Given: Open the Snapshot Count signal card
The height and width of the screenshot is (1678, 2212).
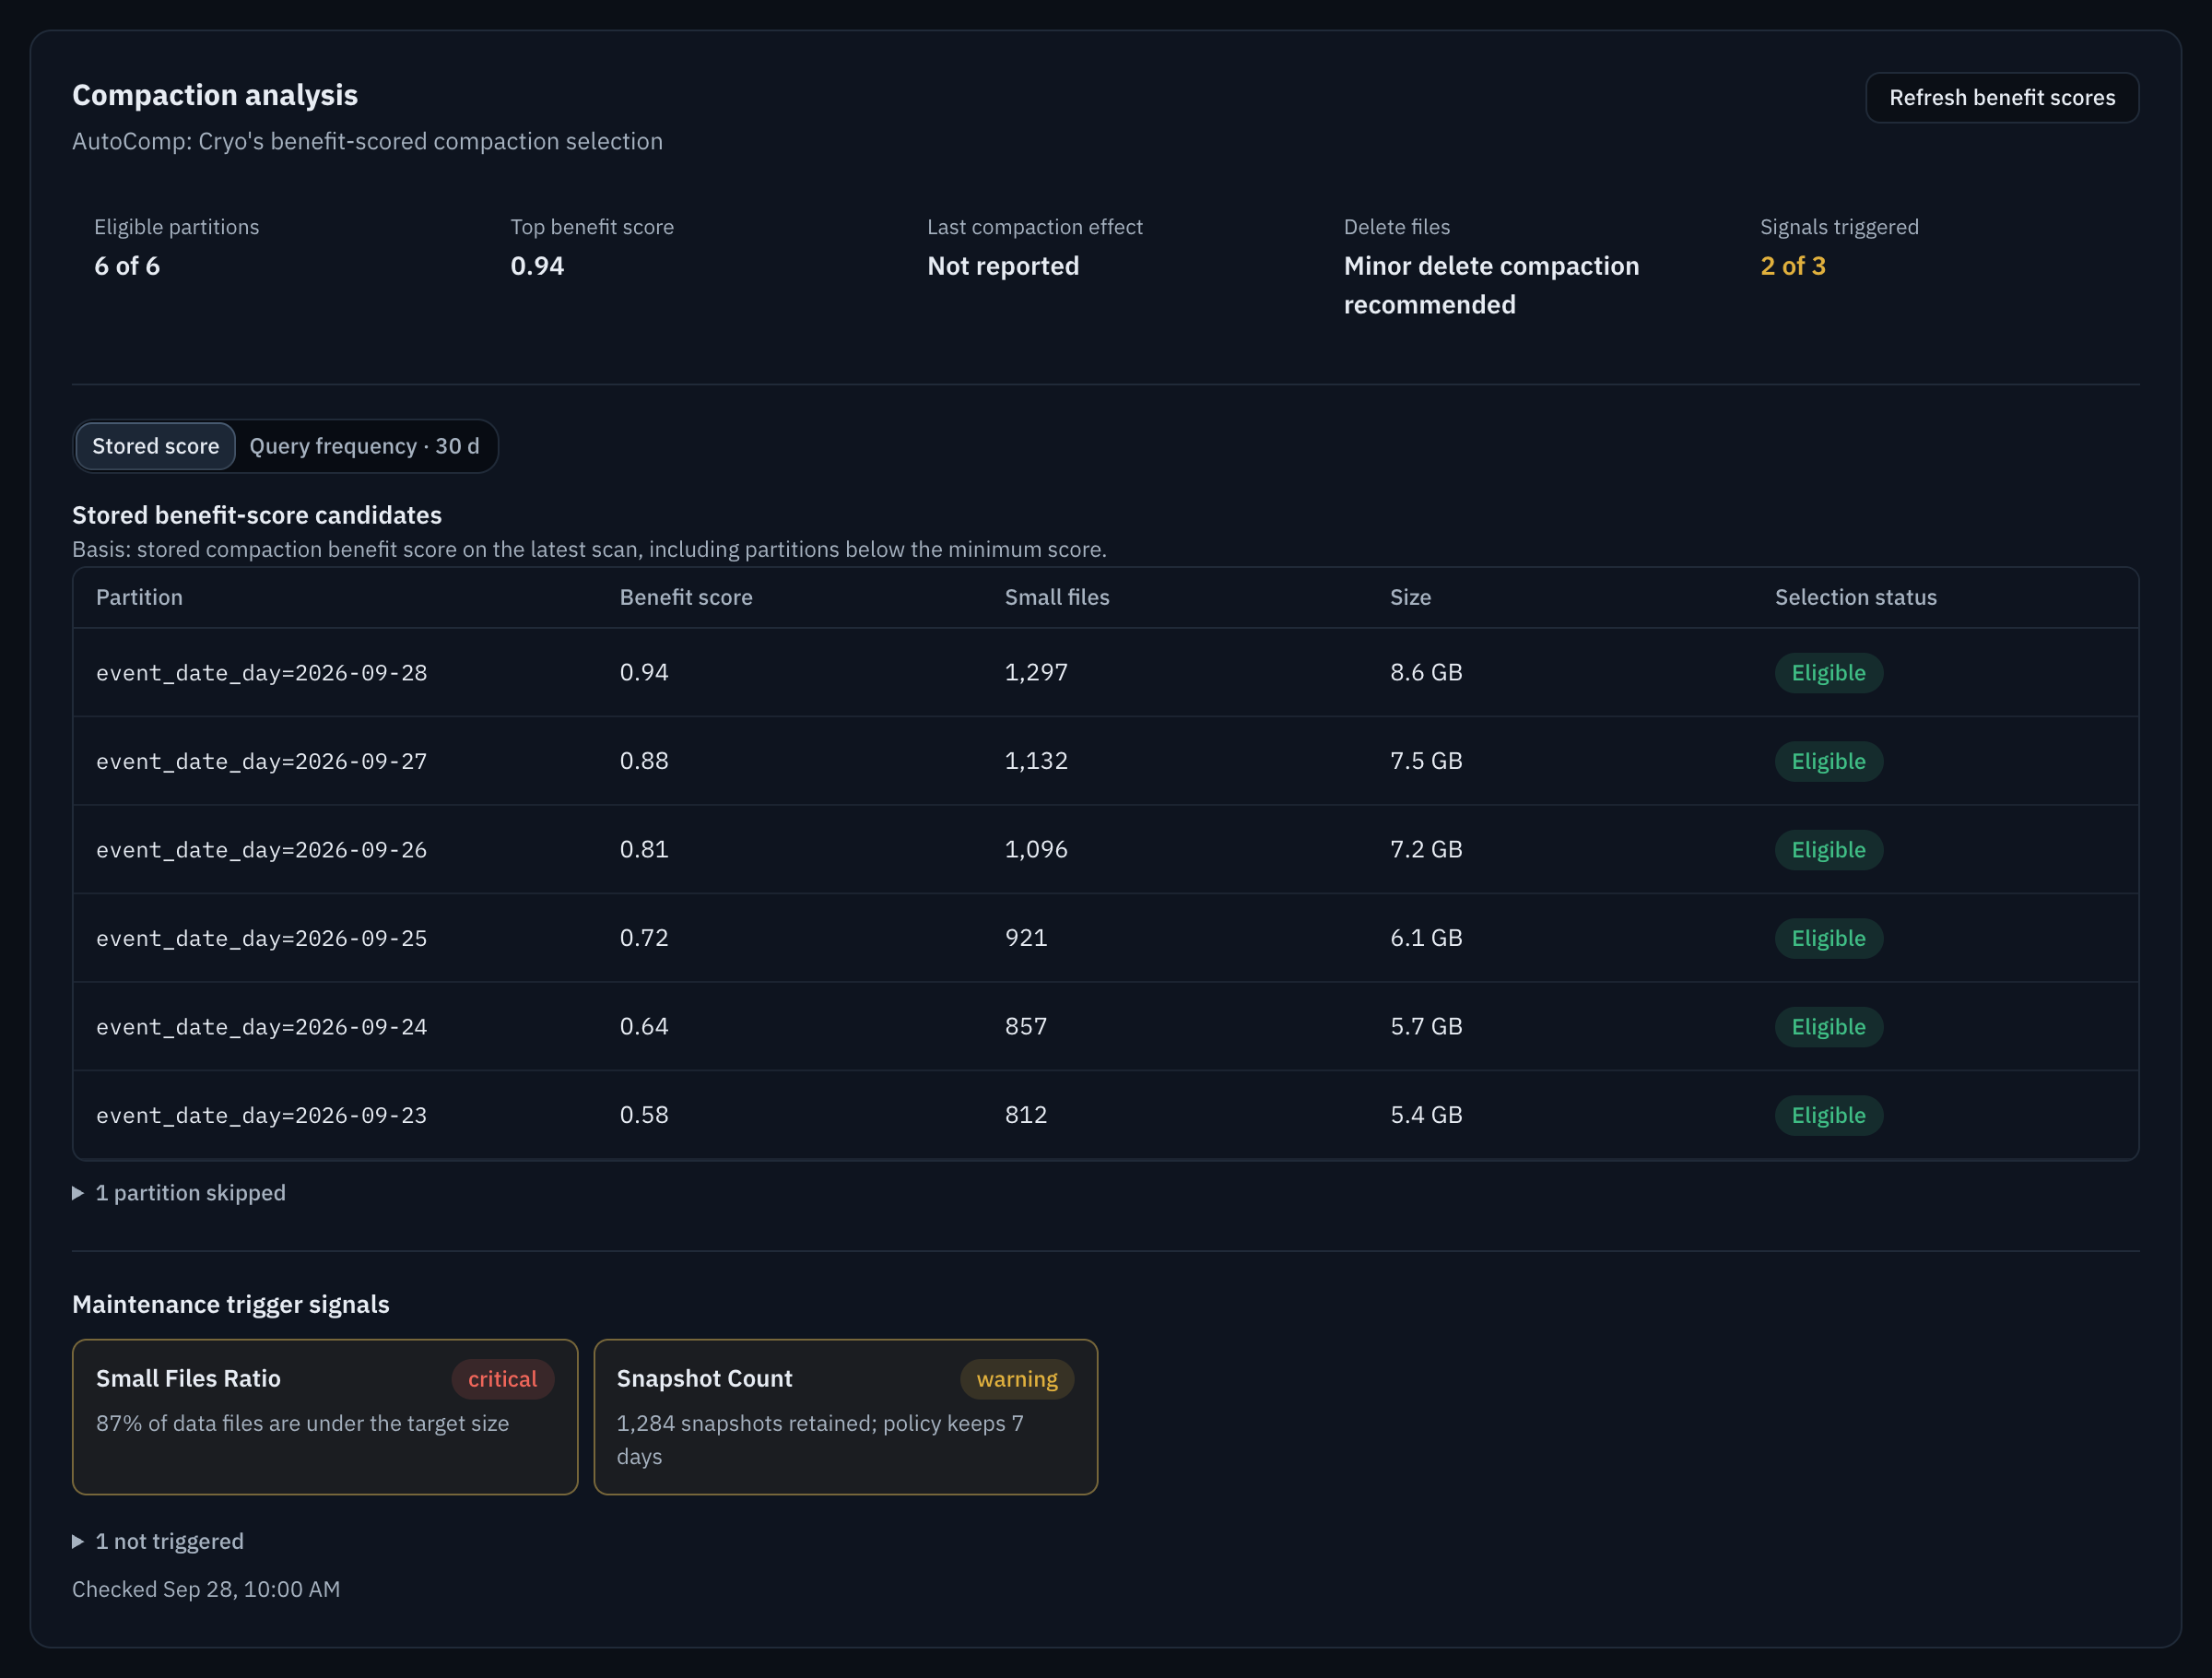Looking at the screenshot, I should coord(846,1417).
